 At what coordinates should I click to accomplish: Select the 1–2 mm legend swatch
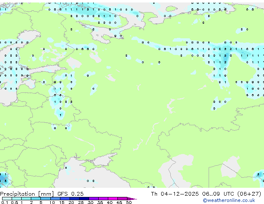click(26, 199)
